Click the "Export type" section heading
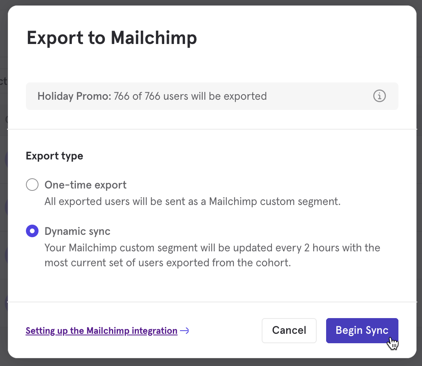 54,156
